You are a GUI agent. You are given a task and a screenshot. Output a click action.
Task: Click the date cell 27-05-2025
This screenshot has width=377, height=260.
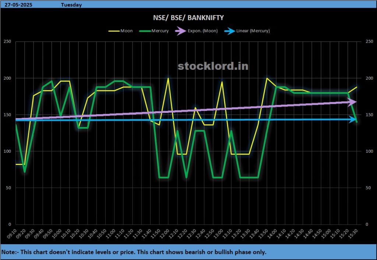(x=18, y=5)
